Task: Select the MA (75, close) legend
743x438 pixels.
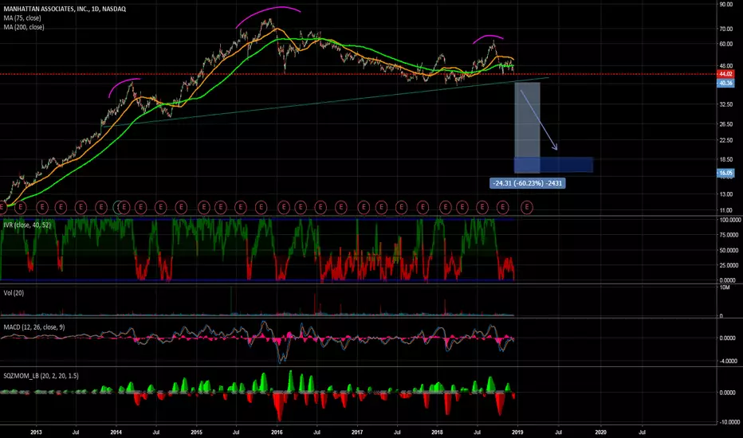Action: coord(22,18)
